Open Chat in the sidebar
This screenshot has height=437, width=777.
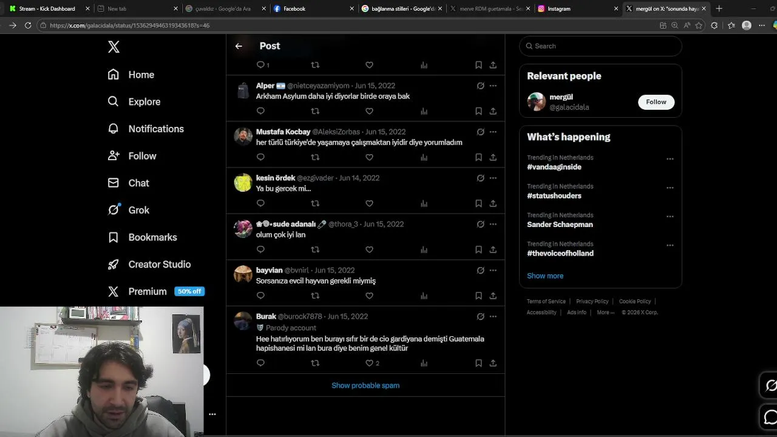click(x=128, y=183)
